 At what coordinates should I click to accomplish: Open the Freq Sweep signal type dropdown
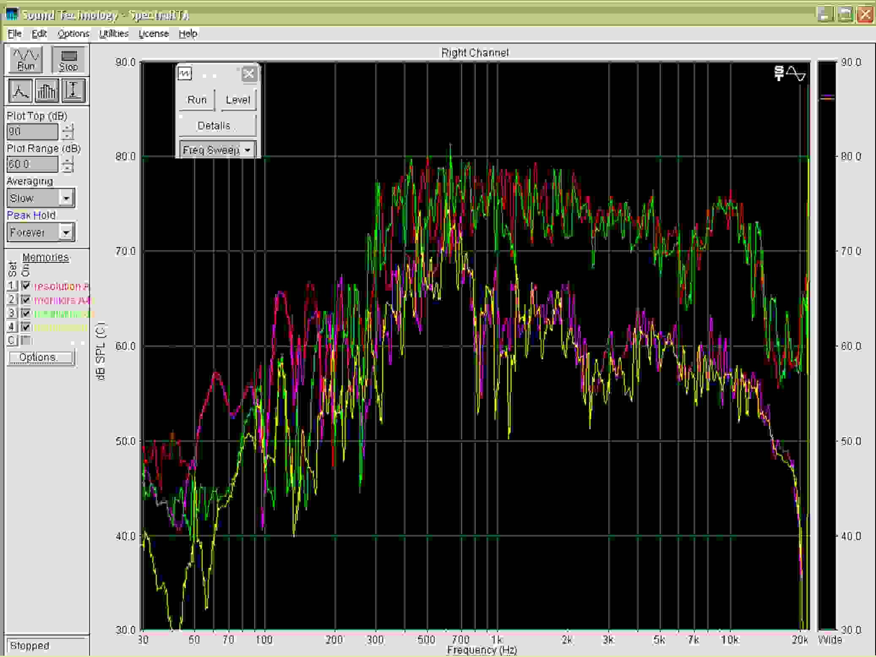[x=248, y=150]
